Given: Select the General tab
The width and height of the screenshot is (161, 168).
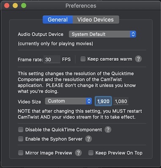Looking at the screenshot, I should tap(58, 20).
